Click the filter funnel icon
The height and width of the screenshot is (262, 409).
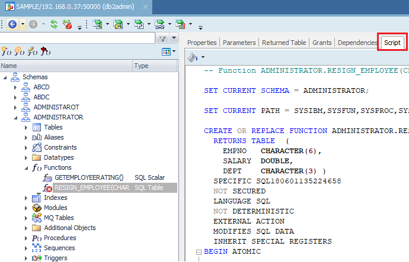coord(163,38)
